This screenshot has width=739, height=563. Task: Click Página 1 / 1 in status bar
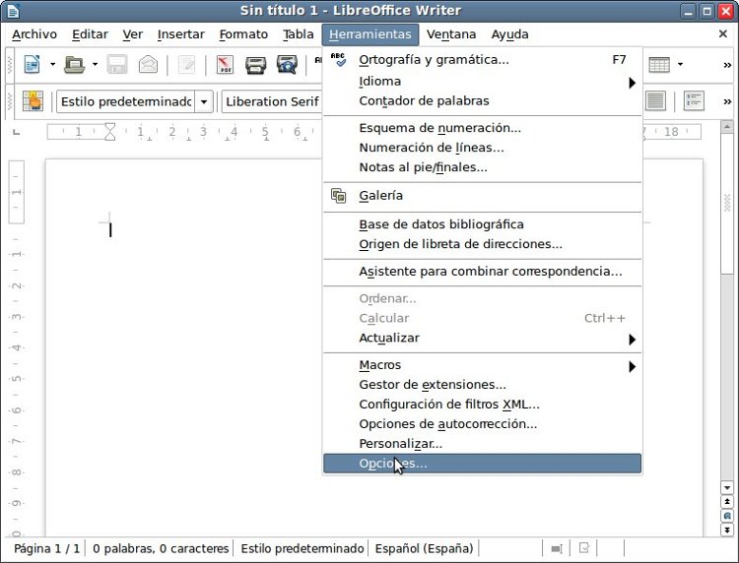point(46,549)
